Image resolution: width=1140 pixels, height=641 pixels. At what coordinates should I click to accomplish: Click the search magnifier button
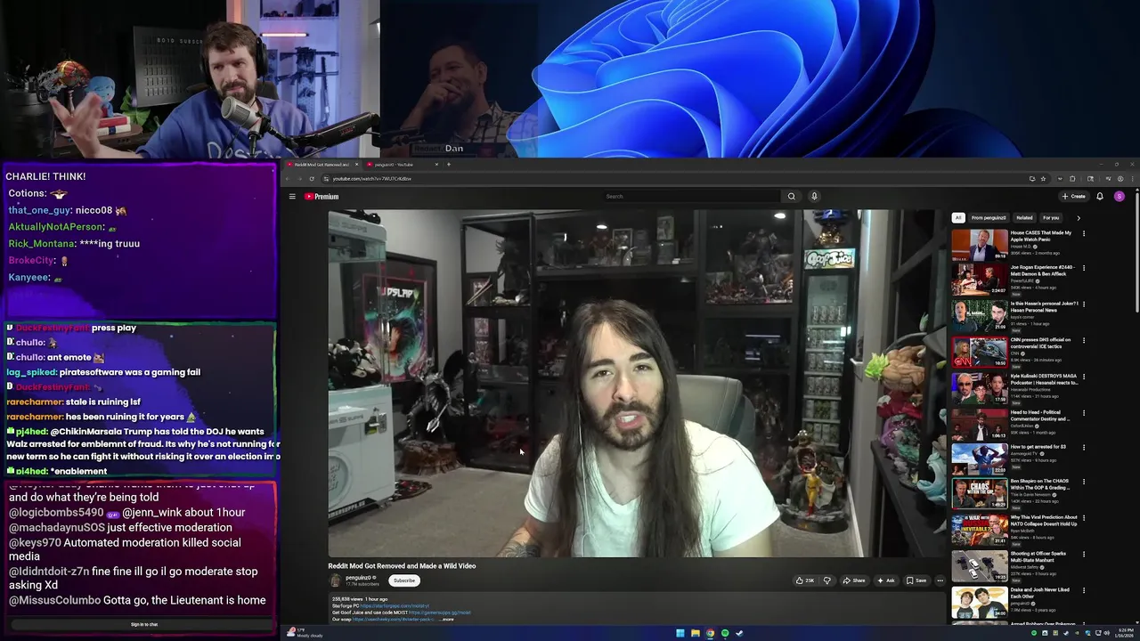tap(791, 197)
